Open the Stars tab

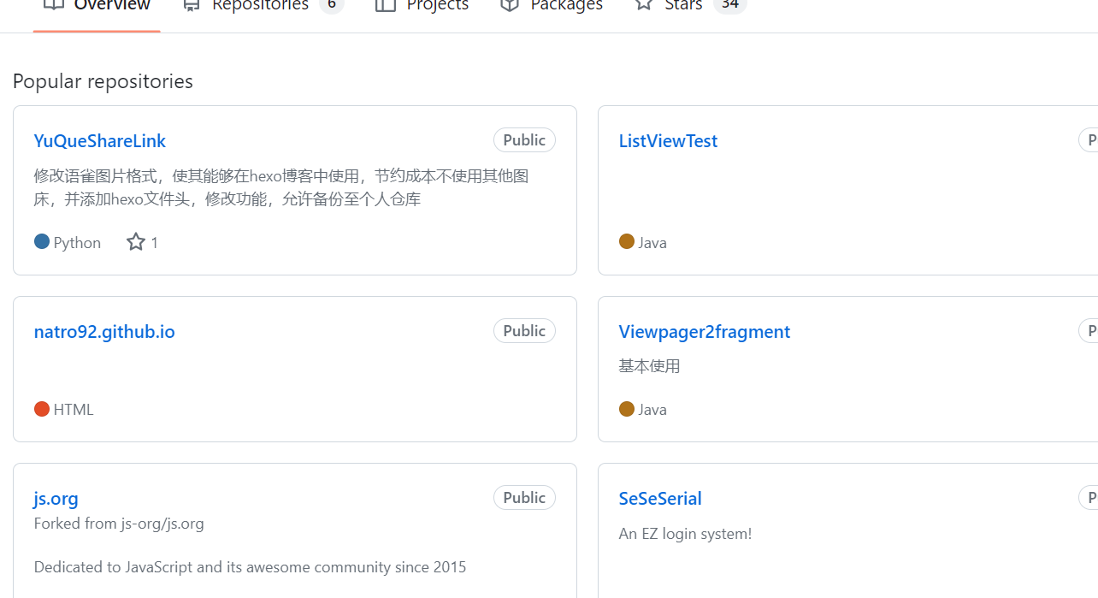click(689, 7)
